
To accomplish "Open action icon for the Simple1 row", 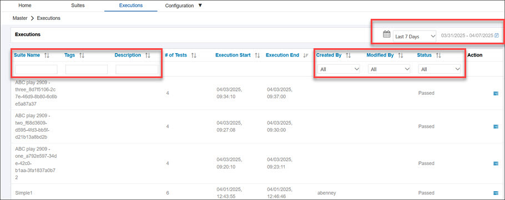I will [x=496, y=193].
